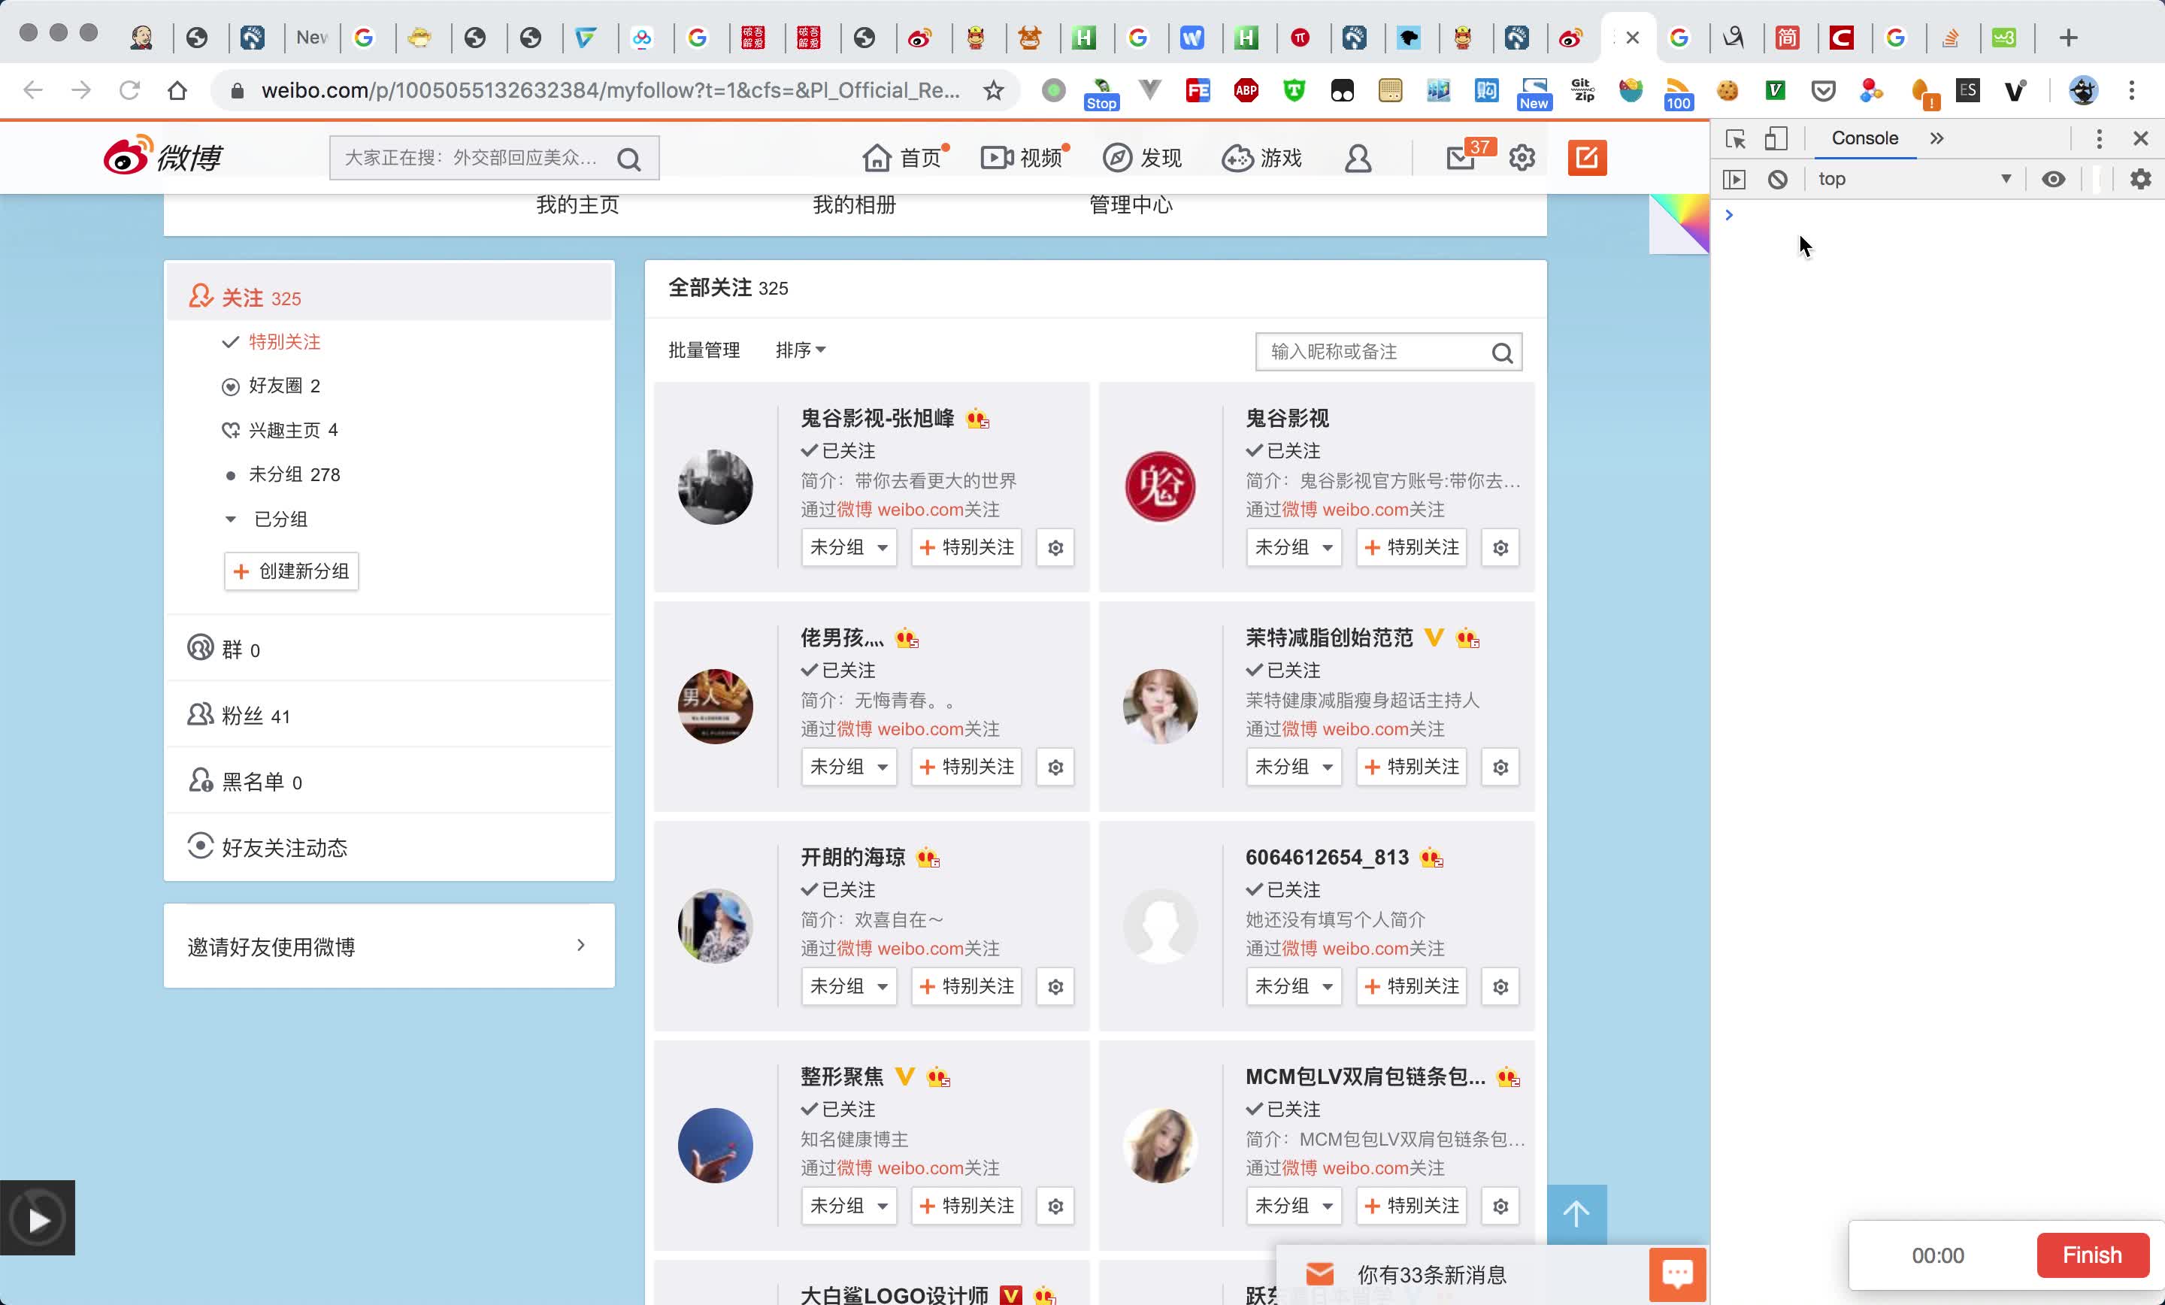This screenshot has height=1305, width=2165.
Task: Open the 排序 sorting dropdown
Action: pyautogui.click(x=801, y=350)
